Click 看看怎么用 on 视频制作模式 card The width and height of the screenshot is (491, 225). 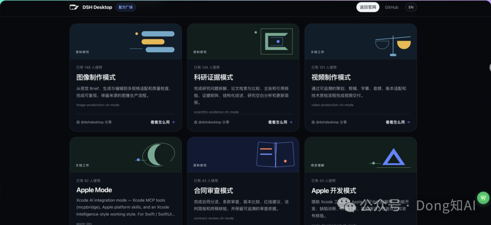pyautogui.click(x=398, y=122)
